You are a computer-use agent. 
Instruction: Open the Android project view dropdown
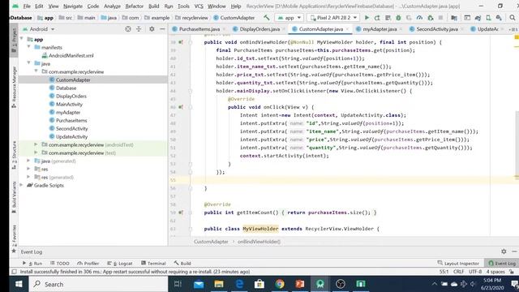point(39,29)
